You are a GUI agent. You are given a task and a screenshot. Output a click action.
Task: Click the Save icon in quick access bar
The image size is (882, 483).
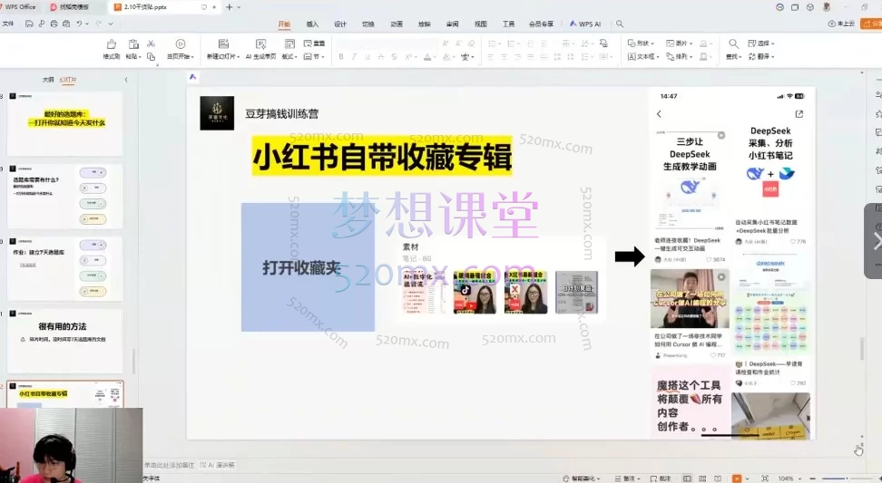(x=29, y=24)
